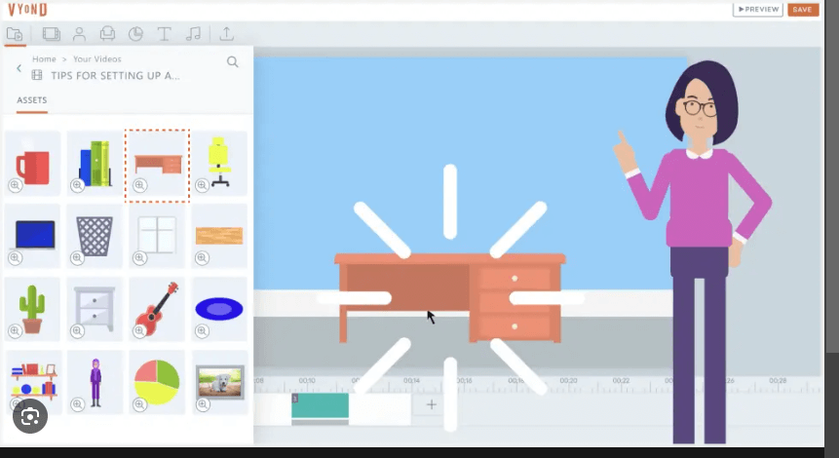This screenshot has width=839, height=458.
Task: Click the orange Save button
Action: coord(803,9)
